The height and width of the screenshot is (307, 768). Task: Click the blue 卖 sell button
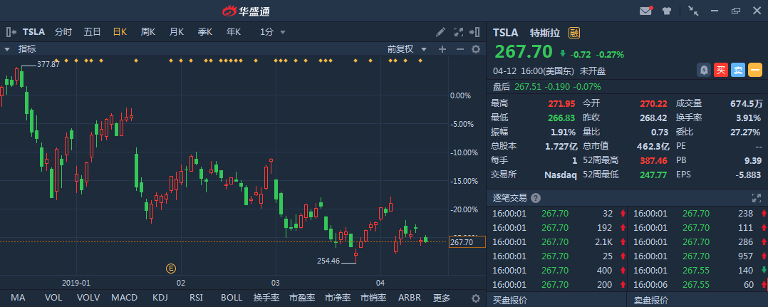click(738, 70)
